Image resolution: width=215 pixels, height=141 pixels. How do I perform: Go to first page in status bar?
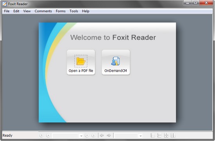(41, 136)
